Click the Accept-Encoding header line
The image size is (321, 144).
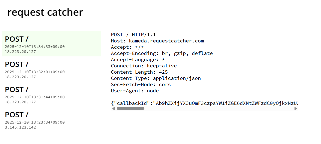click(x=162, y=53)
